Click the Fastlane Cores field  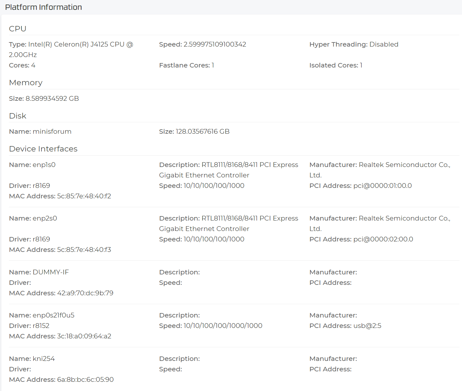(186, 65)
